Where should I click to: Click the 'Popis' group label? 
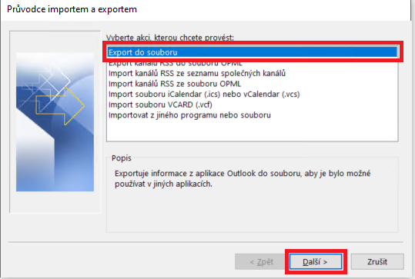122,158
